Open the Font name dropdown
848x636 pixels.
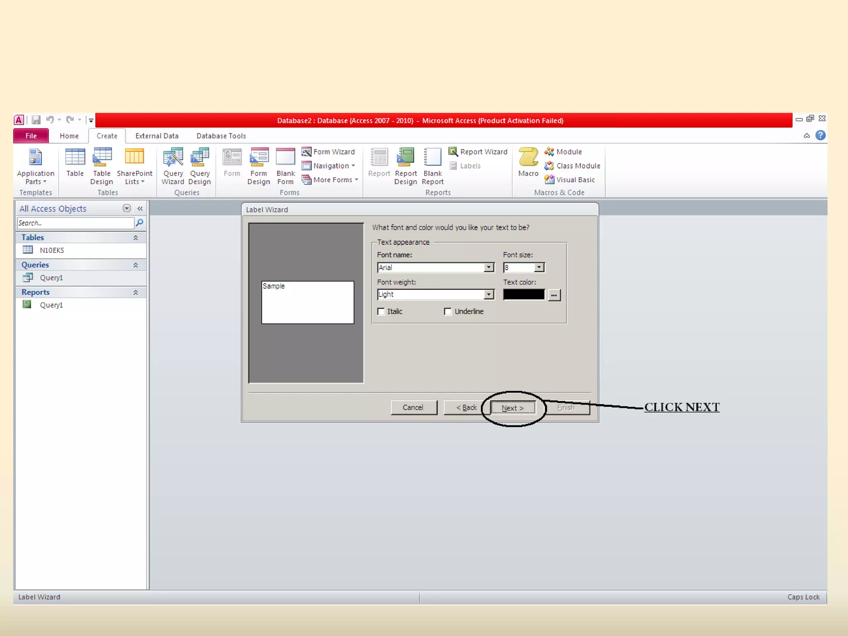(x=489, y=267)
